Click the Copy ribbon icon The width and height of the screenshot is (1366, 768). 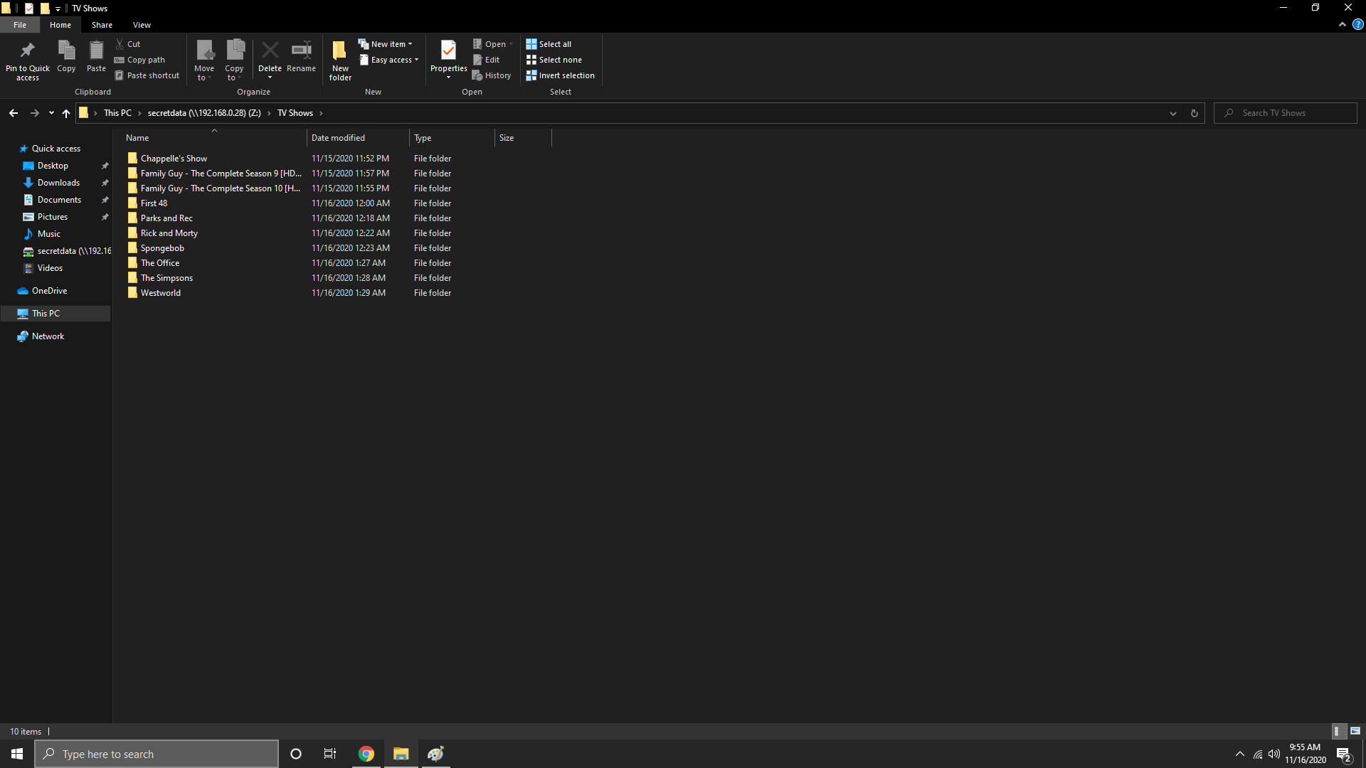[x=66, y=50]
